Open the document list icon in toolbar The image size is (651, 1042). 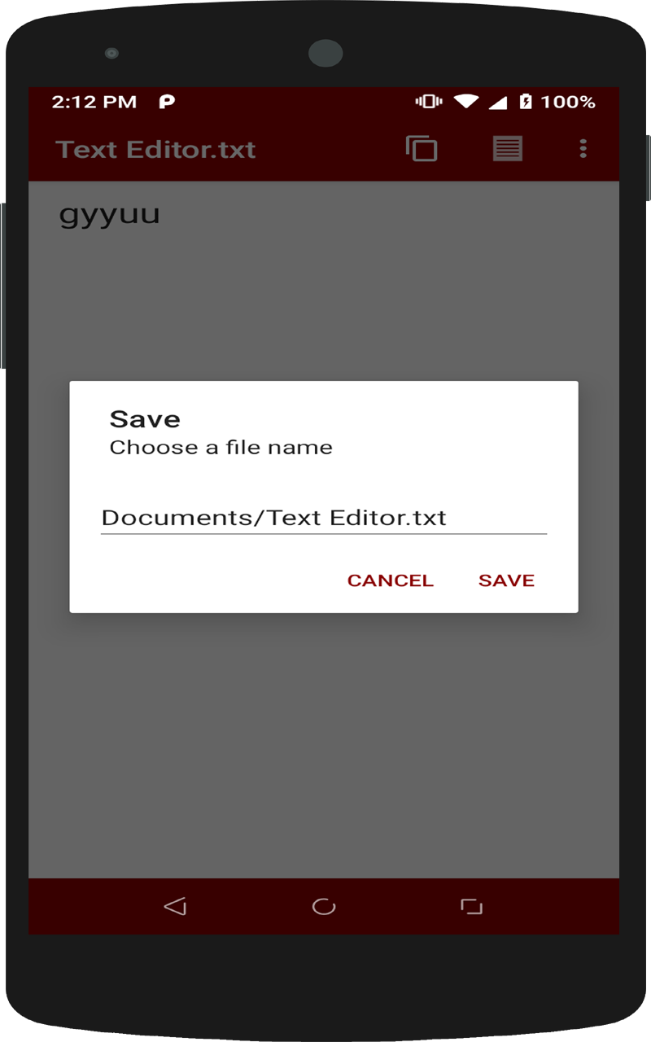pyautogui.click(x=507, y=149)
